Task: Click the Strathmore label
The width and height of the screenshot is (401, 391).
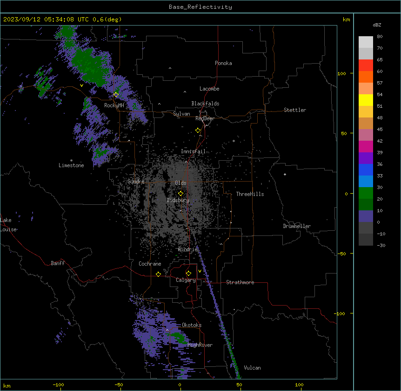Action: (240, 282)
